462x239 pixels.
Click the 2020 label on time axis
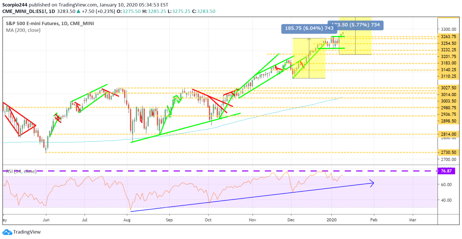pyautogui.click(x=331, y=221)
